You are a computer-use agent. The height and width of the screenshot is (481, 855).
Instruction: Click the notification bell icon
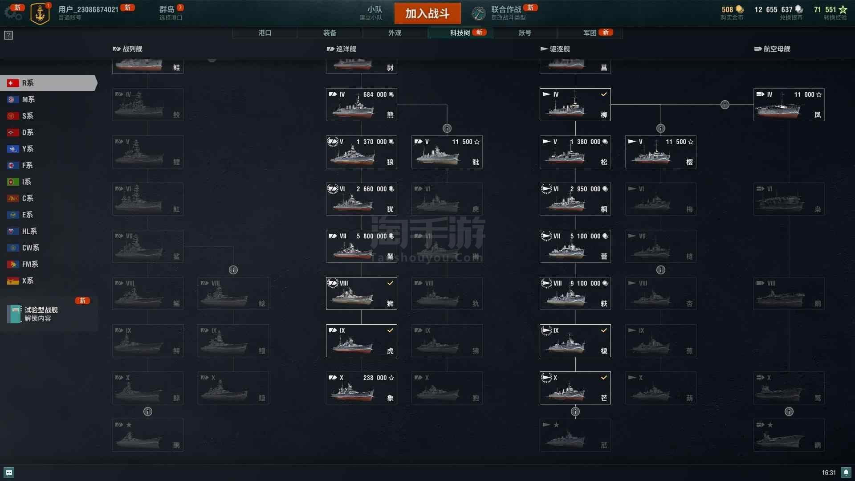(x=846, y=473)
